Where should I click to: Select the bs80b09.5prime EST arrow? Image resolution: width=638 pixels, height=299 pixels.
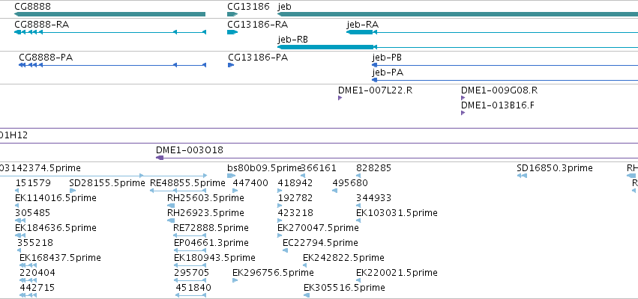pos(232,176)
